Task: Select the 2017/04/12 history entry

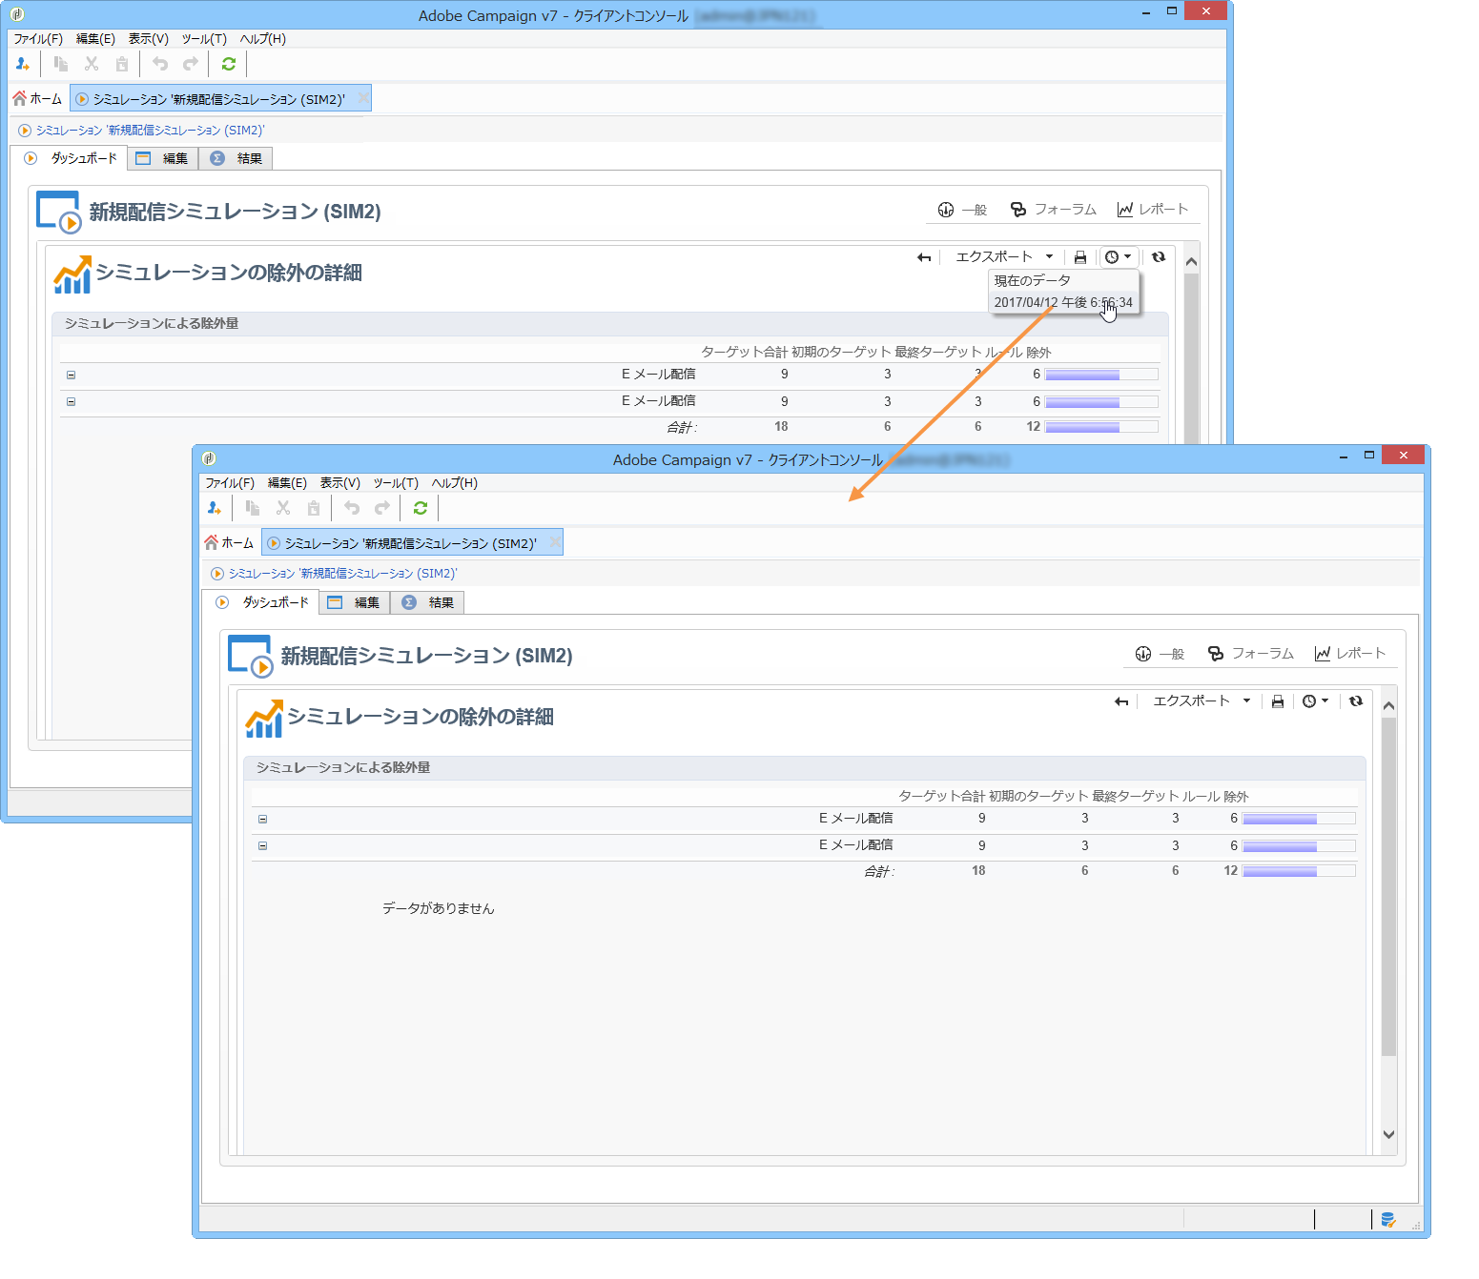Action: click(x=1064, y=302)
